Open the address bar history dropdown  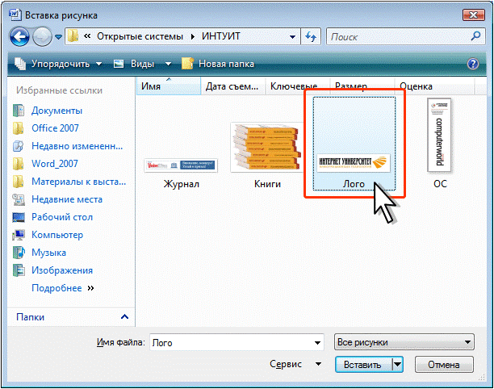(x=292, y=37)
